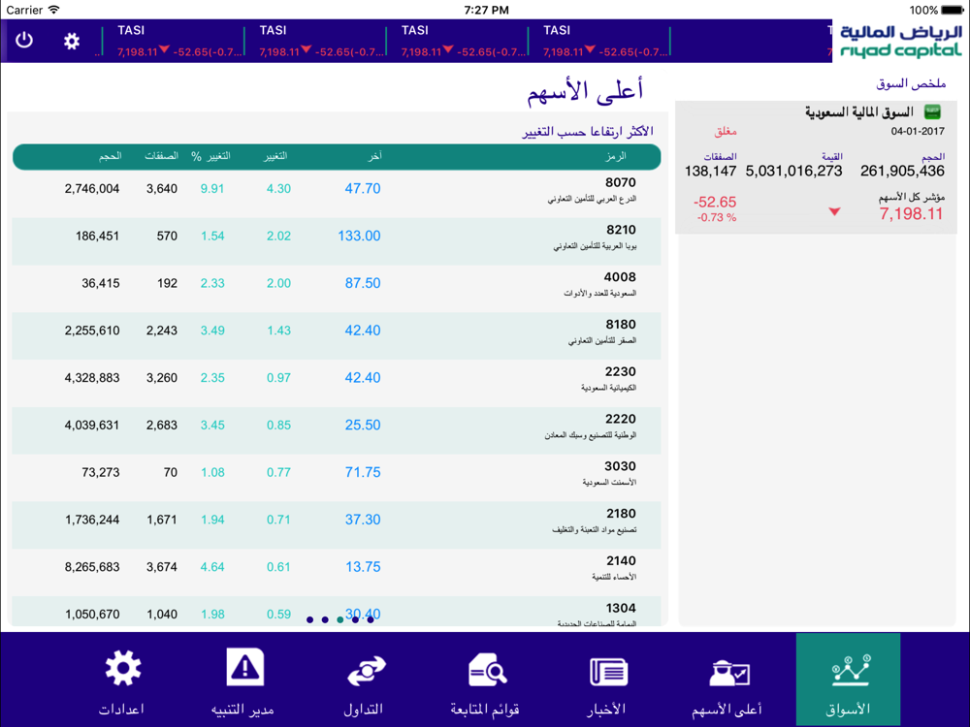Select stock symbol 4008
Screen dimensions: 970x727
620,277
